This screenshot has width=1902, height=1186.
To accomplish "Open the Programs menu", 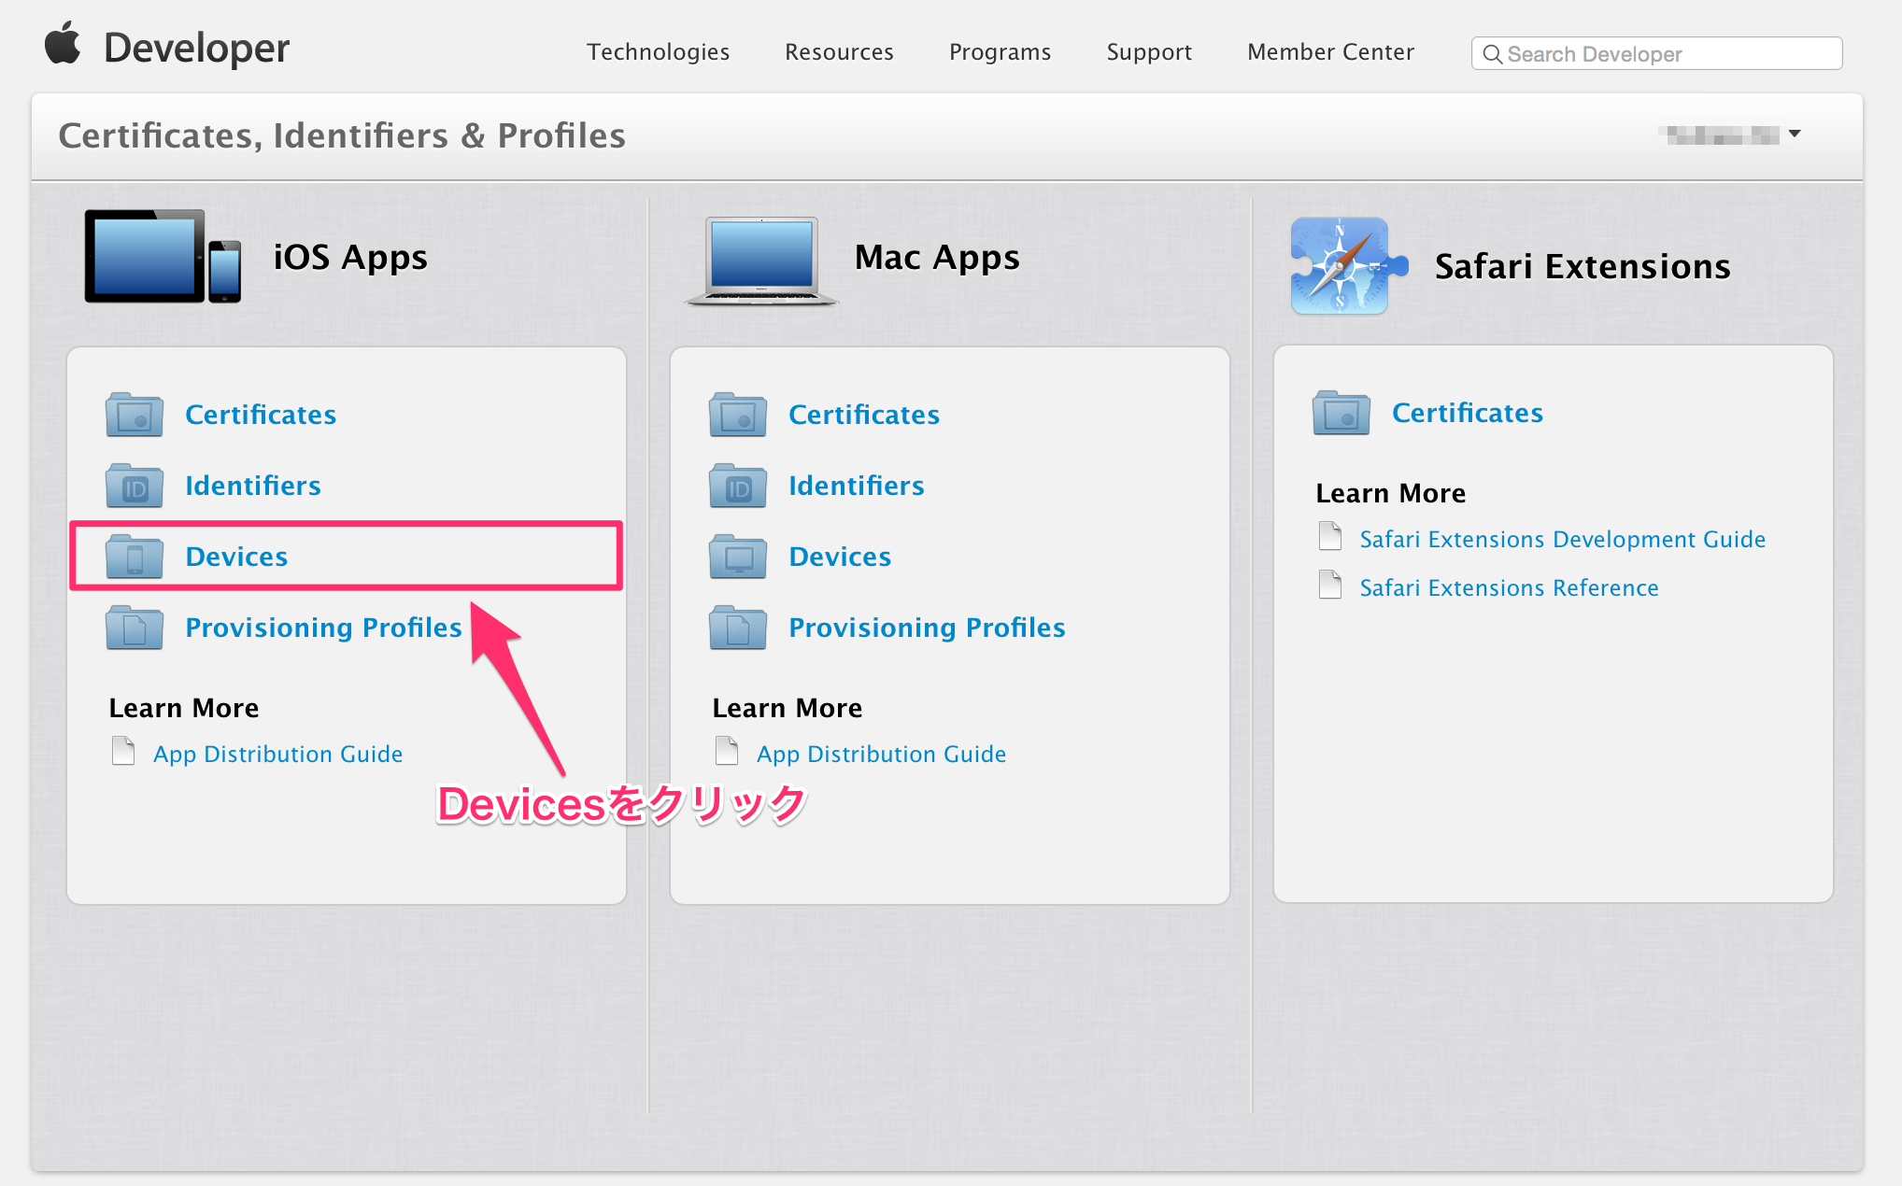I will pyautogui.click(x=1000, y=52).
